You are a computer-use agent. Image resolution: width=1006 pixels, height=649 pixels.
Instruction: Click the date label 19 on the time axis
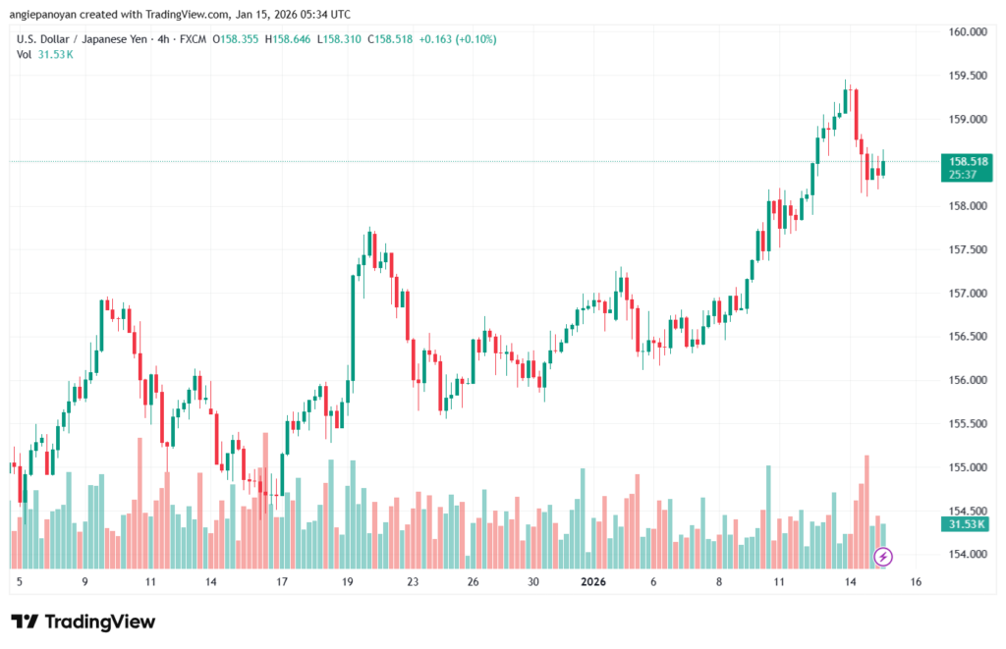(348, 581)
